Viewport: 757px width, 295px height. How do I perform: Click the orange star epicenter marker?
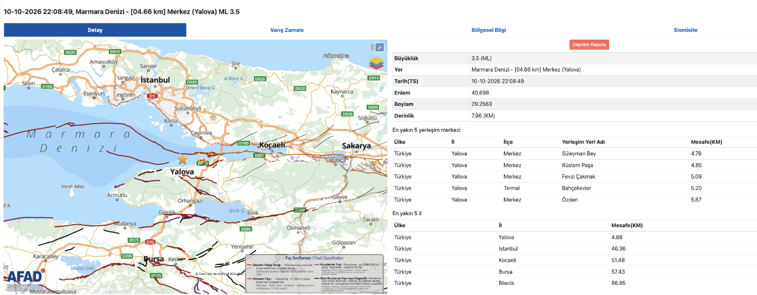point(182,160)
